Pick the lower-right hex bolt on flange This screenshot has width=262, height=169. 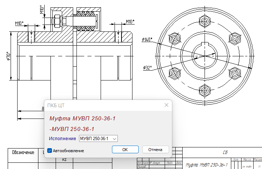(234, 73)
